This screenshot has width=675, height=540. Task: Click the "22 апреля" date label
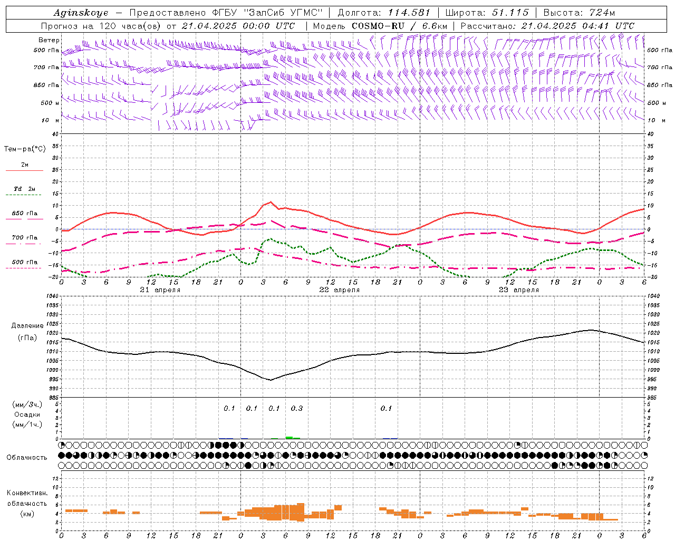339,290
